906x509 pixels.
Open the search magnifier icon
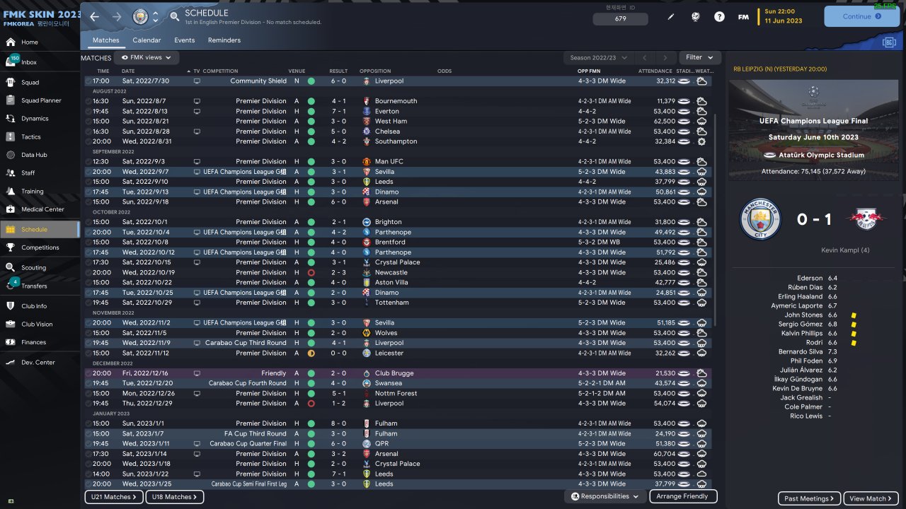175,16
